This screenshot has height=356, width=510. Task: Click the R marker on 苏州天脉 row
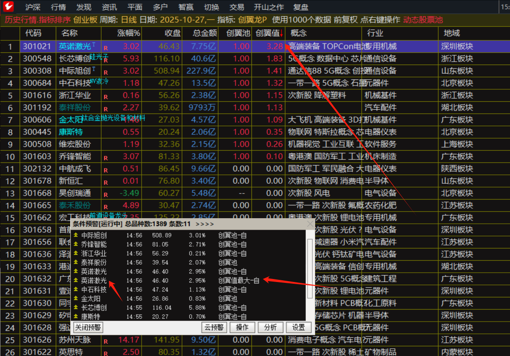105,341
